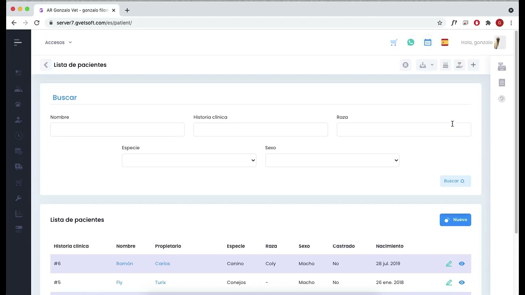Focus the Nombre search field

point(117,129)
